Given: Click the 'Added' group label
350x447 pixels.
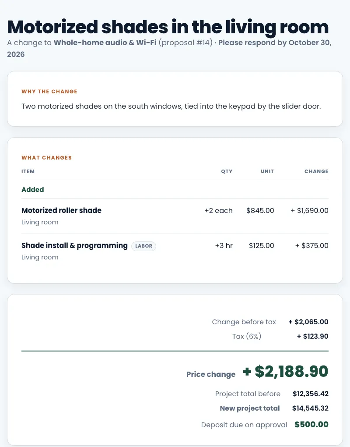Looking at the screenshot, I should coord(32,190).
